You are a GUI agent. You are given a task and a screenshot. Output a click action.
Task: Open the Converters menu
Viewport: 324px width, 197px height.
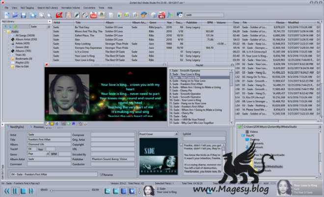pyautogui.click(x=89, y=8)
